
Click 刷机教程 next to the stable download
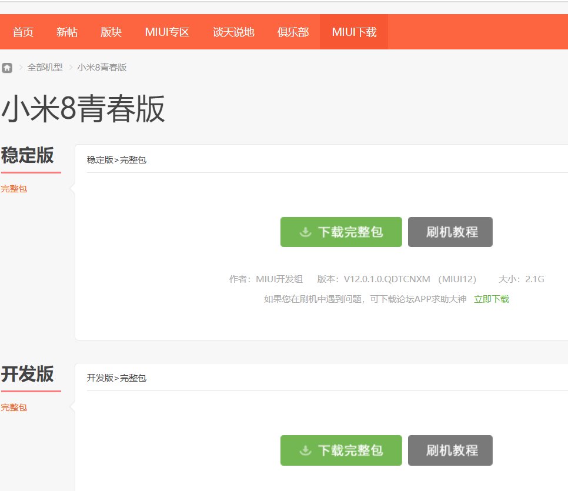pos(450,232)
